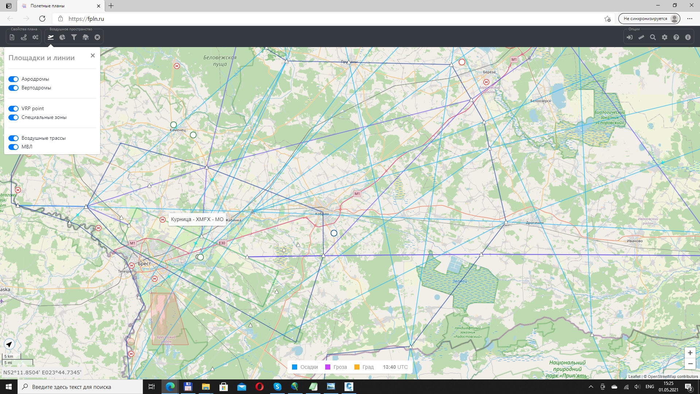Select the Полетные планы tab
700x394 pixels.
click(x=61, y=6)
